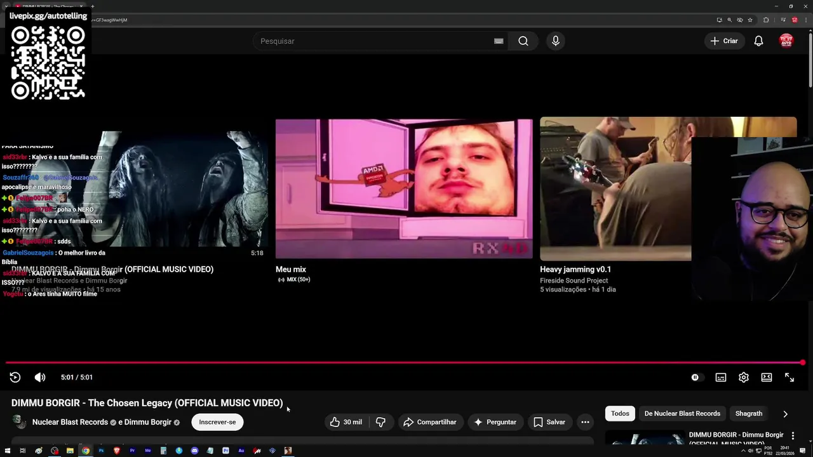Replay the finished video
This screenshot has width=813, height=457.
click(x=15, y=377)
